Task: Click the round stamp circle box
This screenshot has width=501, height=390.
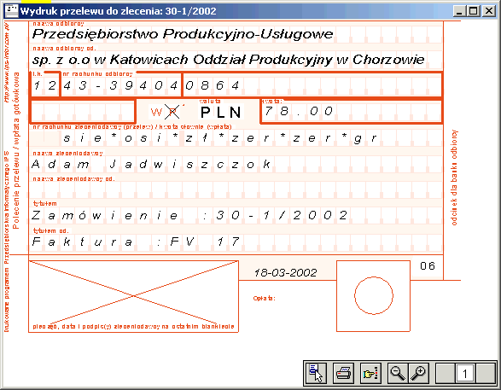Action: coord(373,296)
